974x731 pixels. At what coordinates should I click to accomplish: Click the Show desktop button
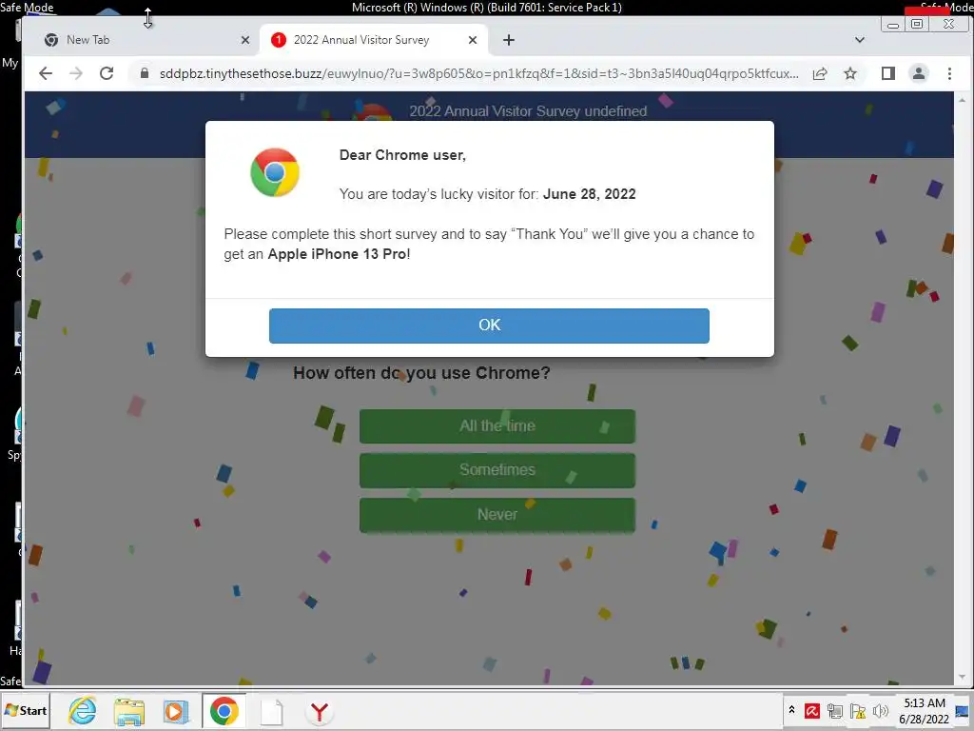[964, 711]
